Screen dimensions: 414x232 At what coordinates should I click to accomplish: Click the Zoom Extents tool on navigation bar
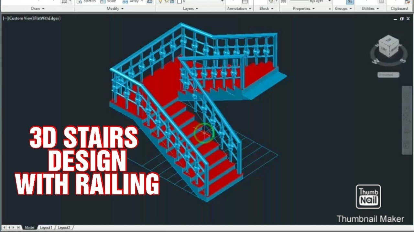click(x=407, y=118)
